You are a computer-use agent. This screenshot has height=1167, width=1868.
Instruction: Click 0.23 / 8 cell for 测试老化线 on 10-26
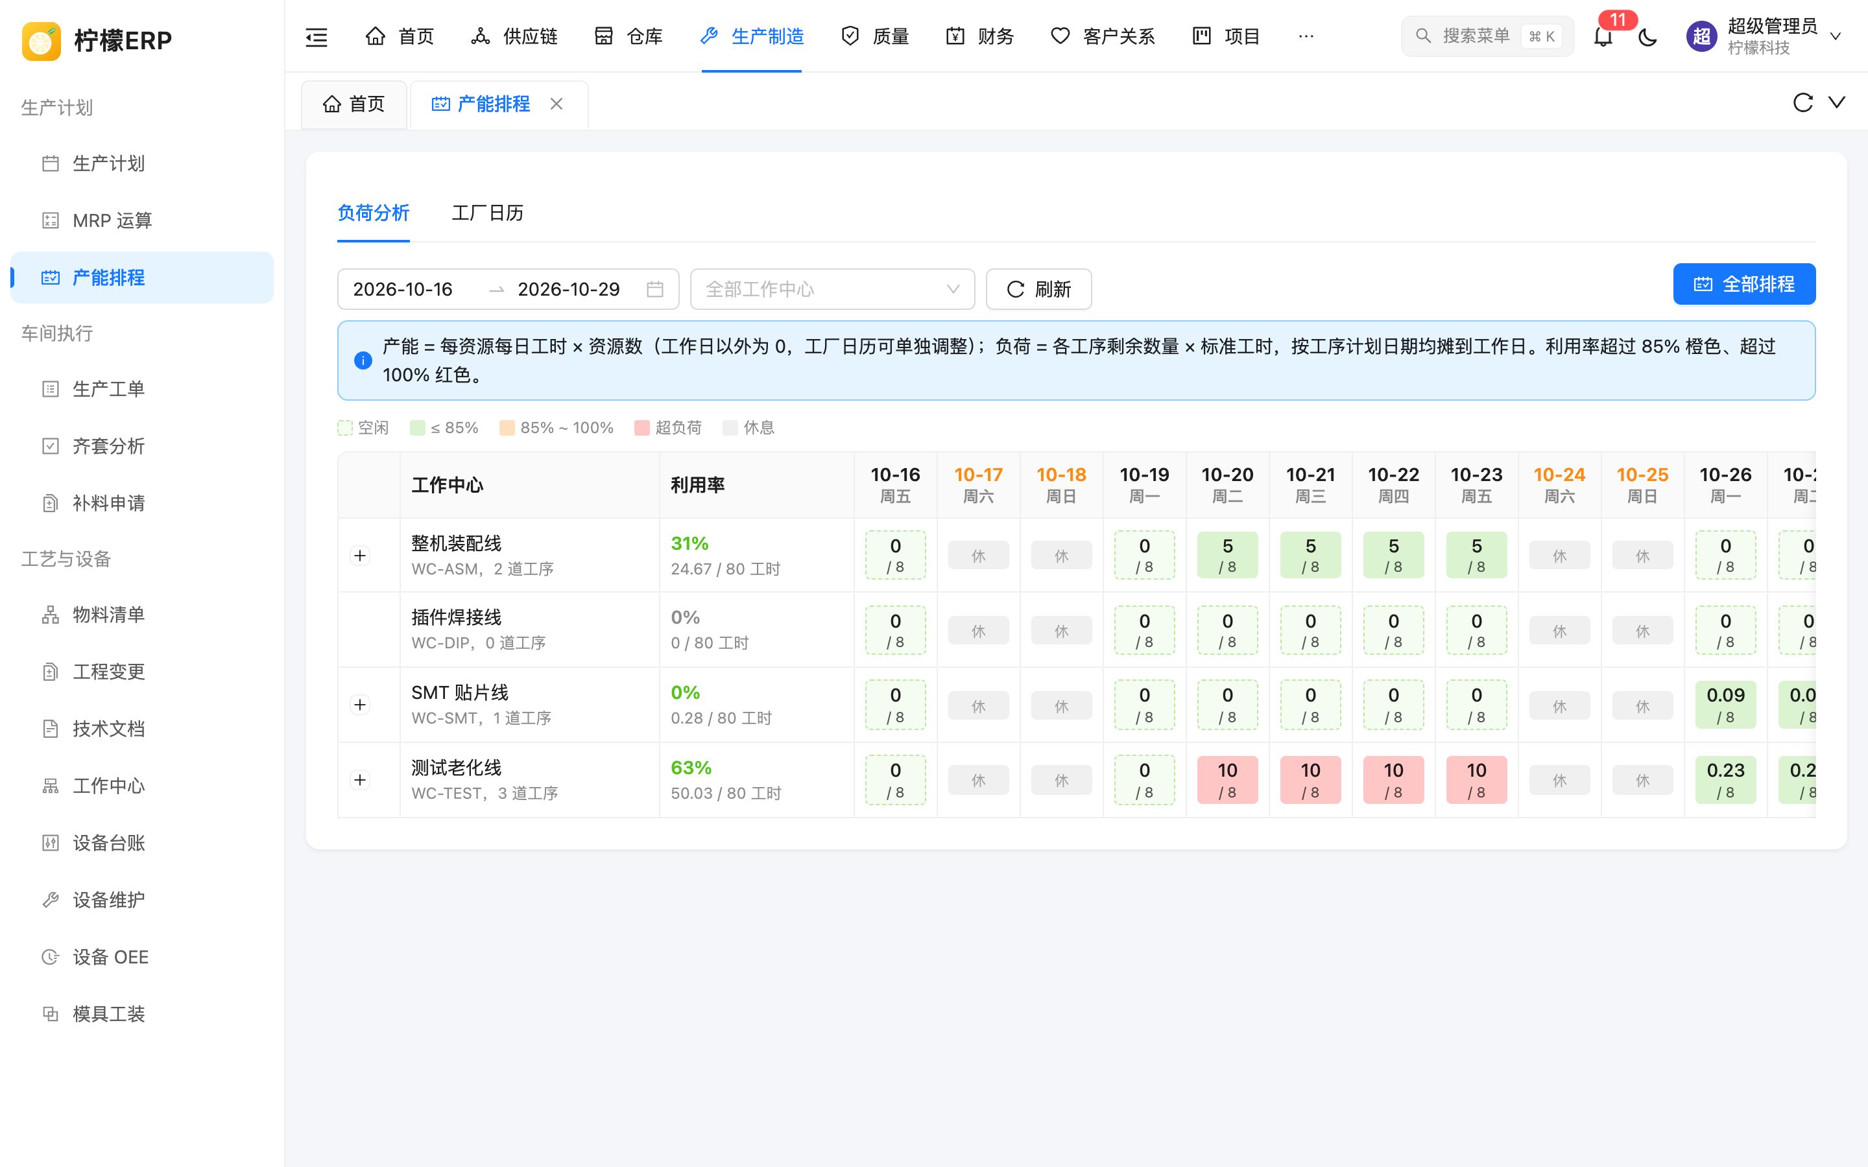pos(1725,781)
